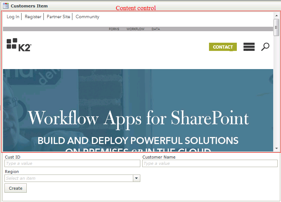Select the WORKFLOW menu item
The width and height of the screenshot is (281, 202).
click(x=135, y=29)
